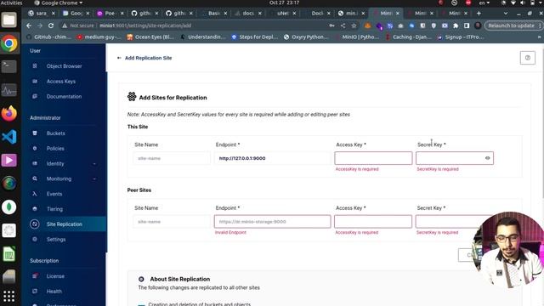544x306 pixels.
Task: Go back using Add Replication Site arrow
Action: (x=119, y=58)
